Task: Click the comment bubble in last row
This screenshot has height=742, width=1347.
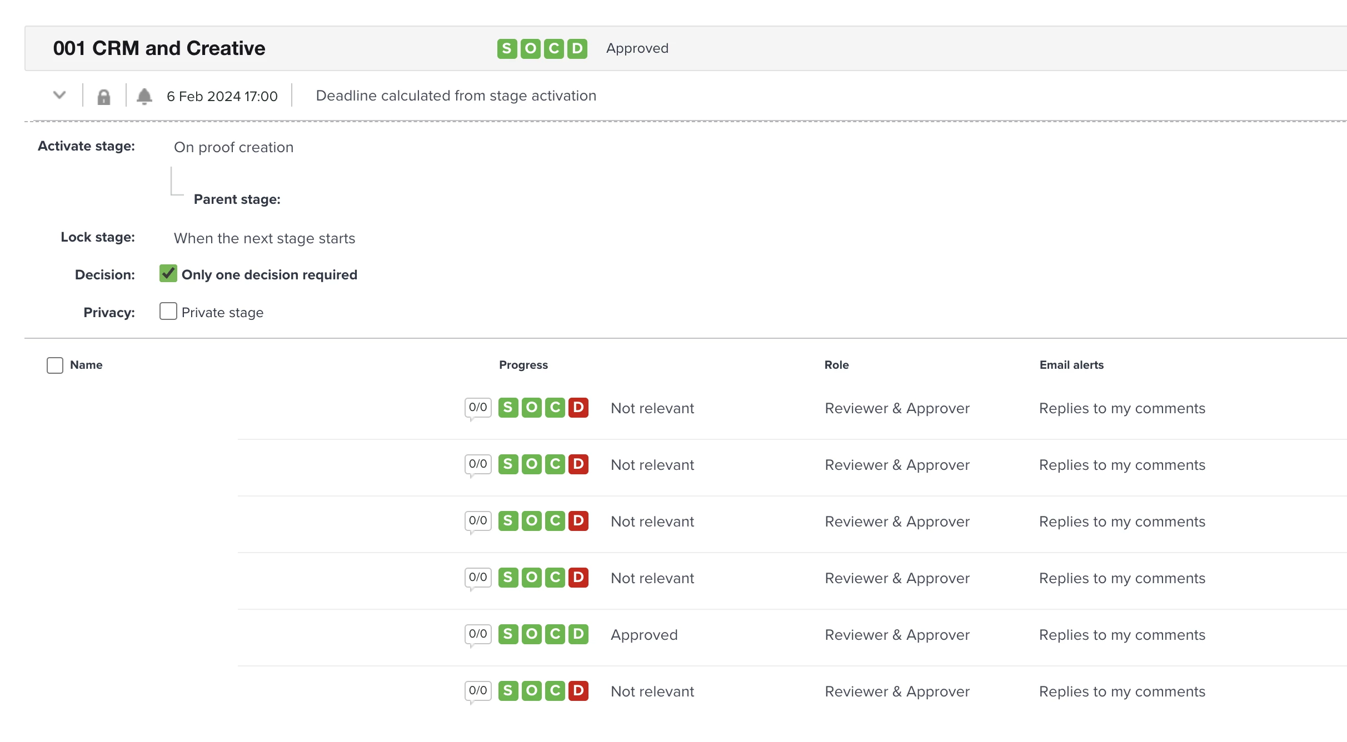Action: 478,691
